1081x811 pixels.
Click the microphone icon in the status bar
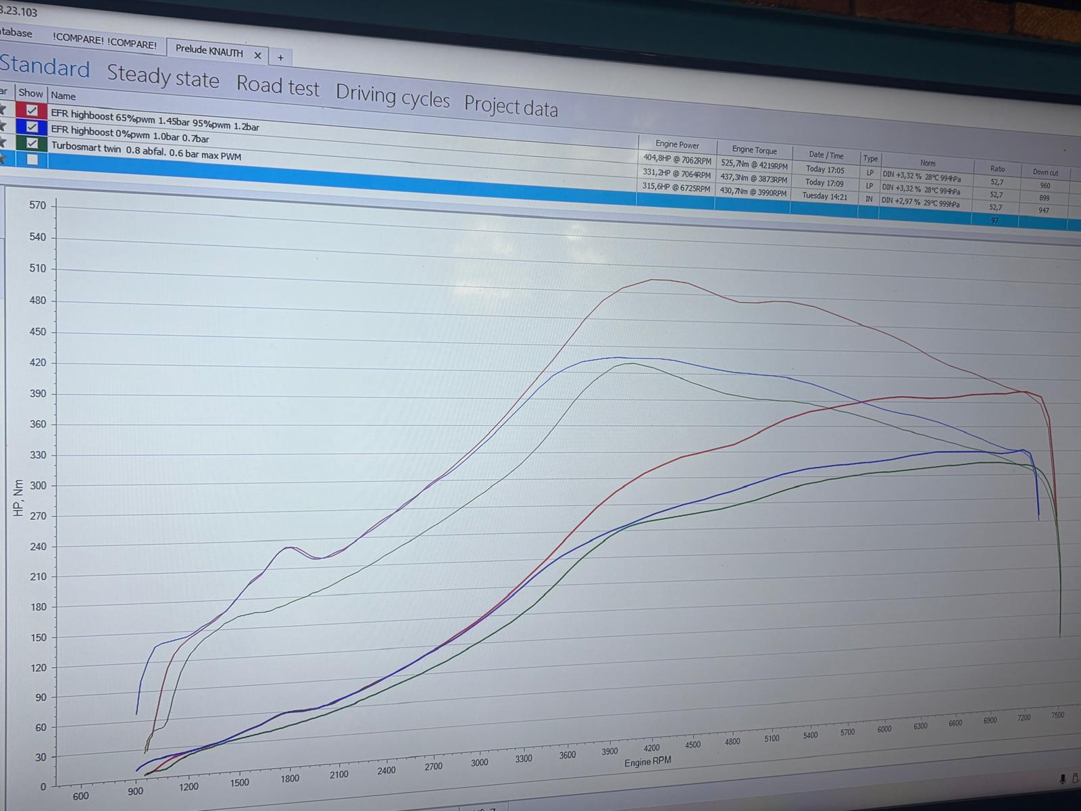pos(1064,779)
